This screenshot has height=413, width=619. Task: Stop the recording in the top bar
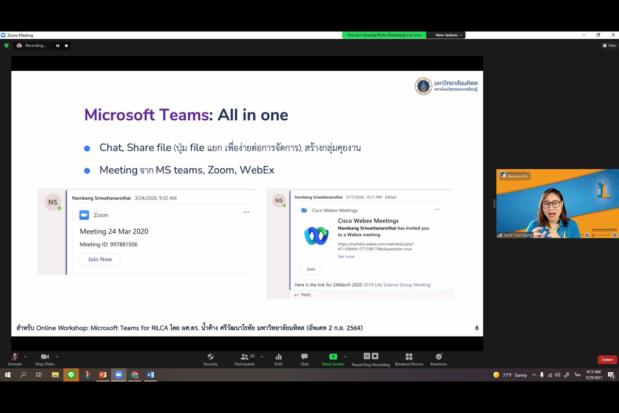pyautogui.click(x=66, y=45)
